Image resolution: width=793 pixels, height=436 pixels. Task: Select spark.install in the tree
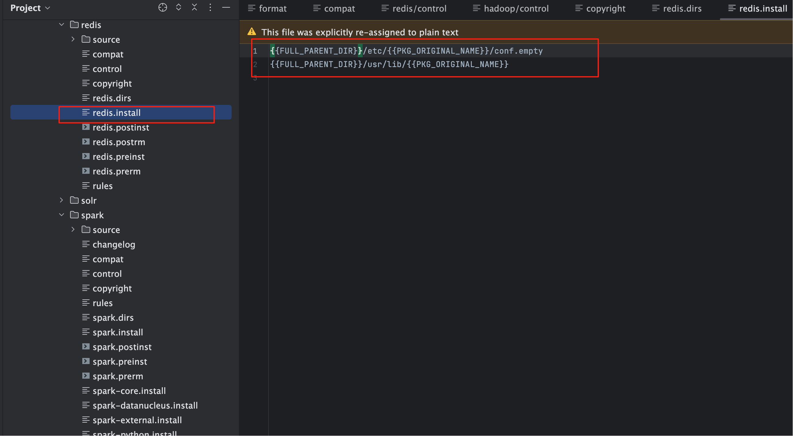click(x=118, y=332)
